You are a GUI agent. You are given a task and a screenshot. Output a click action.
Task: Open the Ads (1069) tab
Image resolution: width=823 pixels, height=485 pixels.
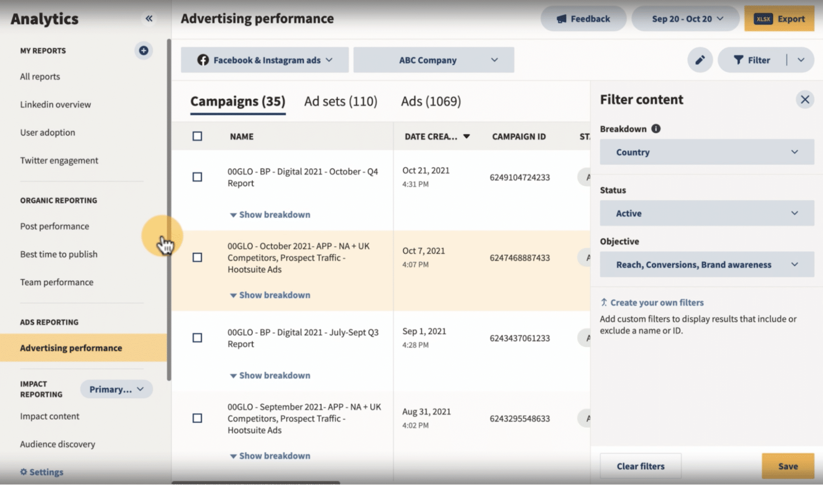431,101
